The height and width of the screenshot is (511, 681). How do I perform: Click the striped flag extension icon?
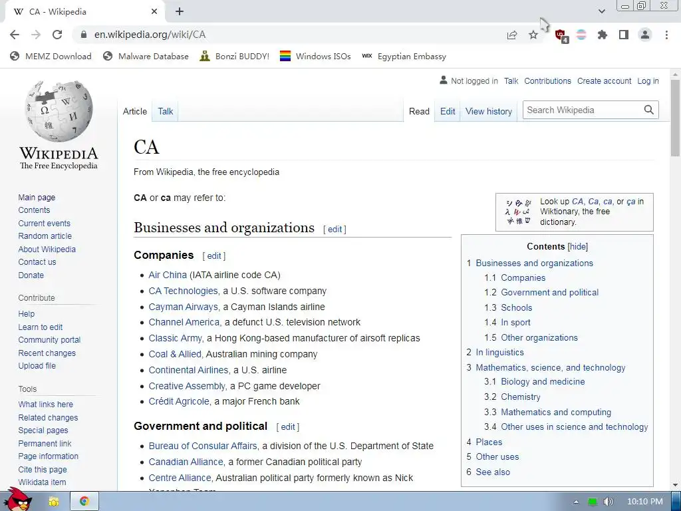click(x=581, y=35)
